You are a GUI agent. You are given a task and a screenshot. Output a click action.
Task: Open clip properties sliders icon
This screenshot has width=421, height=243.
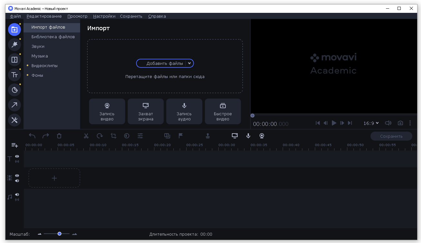pyautogui.click(x=140, y=136)
